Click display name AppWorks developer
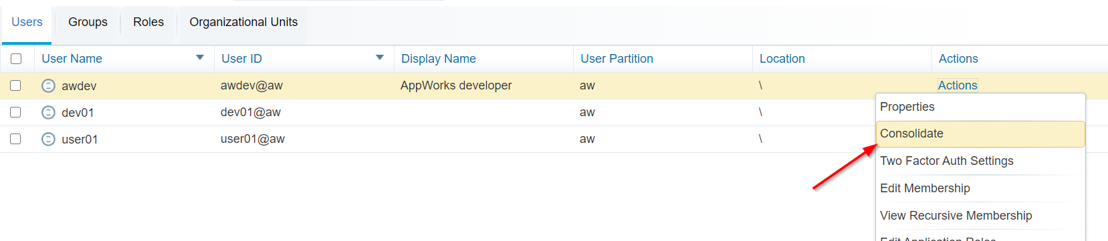Image resolution: width=1108 pixels, height=241 pixels. point(456,85)
